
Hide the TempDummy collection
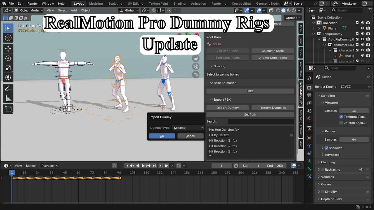tap(363, 34)
